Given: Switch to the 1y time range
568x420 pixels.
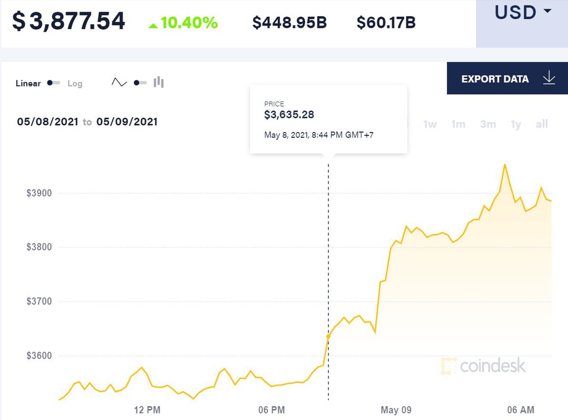Looking at the screenshot, I should (x=516, y=124).
